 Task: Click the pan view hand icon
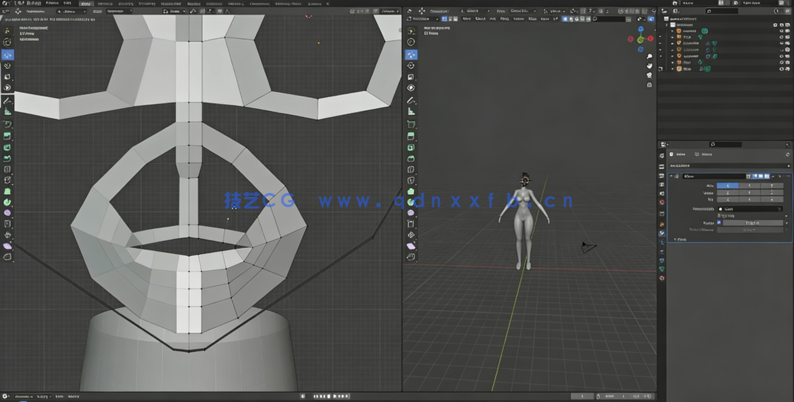pos(649,66)
